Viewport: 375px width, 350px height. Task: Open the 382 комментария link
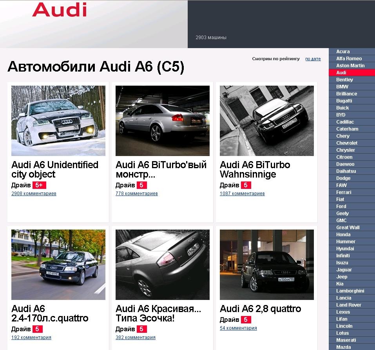135,337
